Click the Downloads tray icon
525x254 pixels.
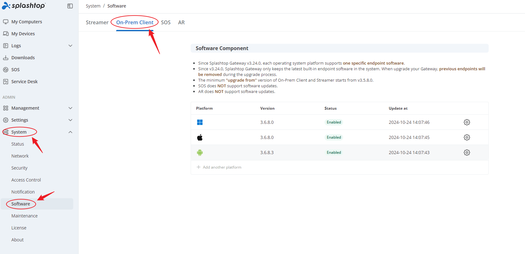(x=6, y=58)
